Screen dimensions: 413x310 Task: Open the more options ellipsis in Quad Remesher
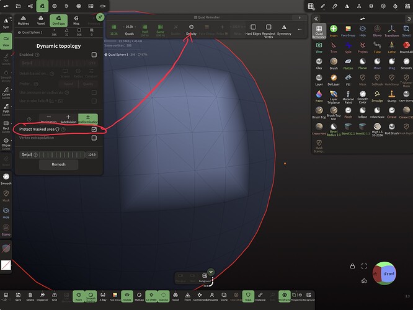coord(300,29)
